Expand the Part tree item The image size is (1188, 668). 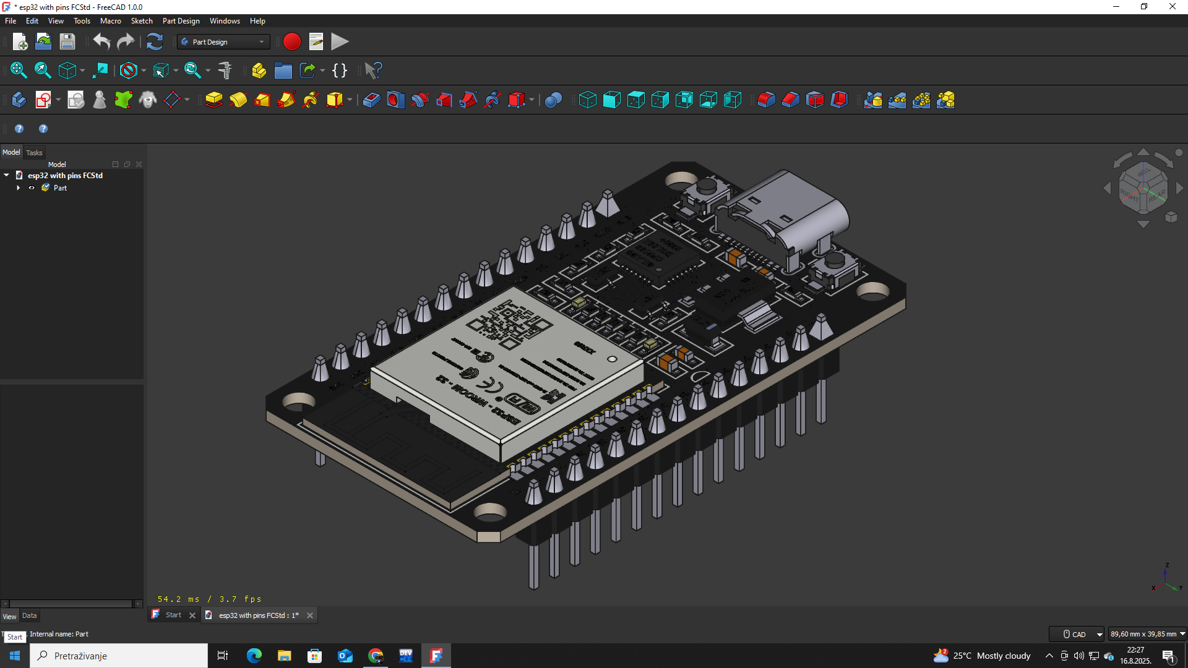click(x=19, y=188)
